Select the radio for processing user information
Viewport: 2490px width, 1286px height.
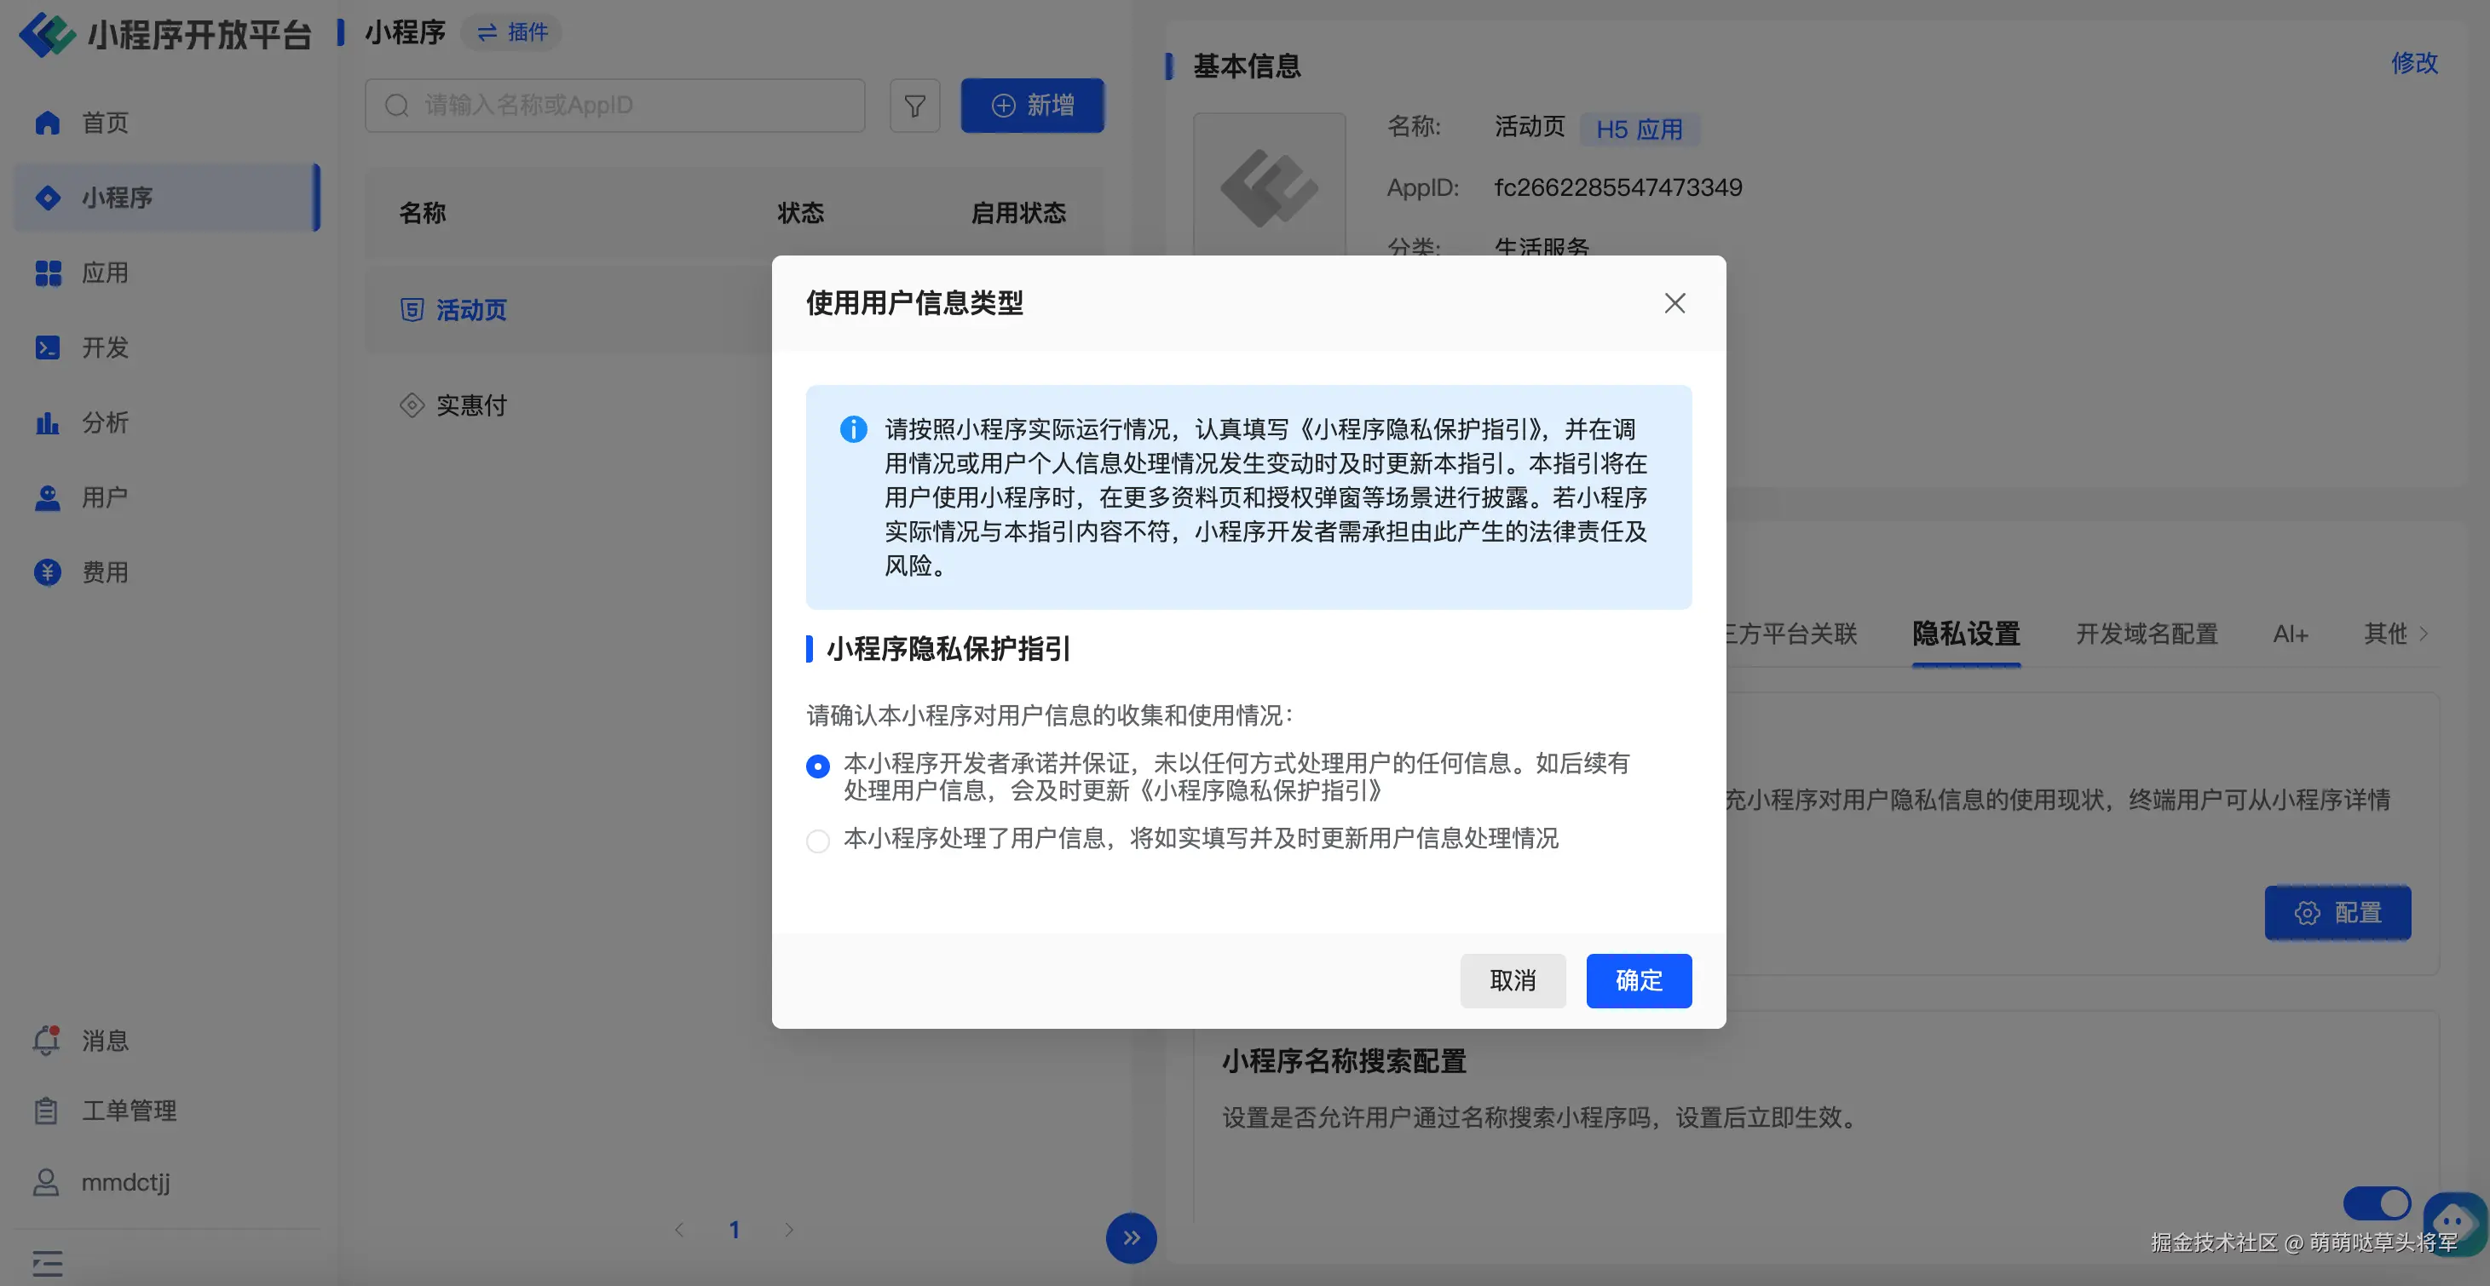click(818, 841)
